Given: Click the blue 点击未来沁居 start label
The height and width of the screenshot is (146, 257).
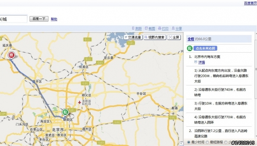Looking at the screenshot, I should [205, 48].
